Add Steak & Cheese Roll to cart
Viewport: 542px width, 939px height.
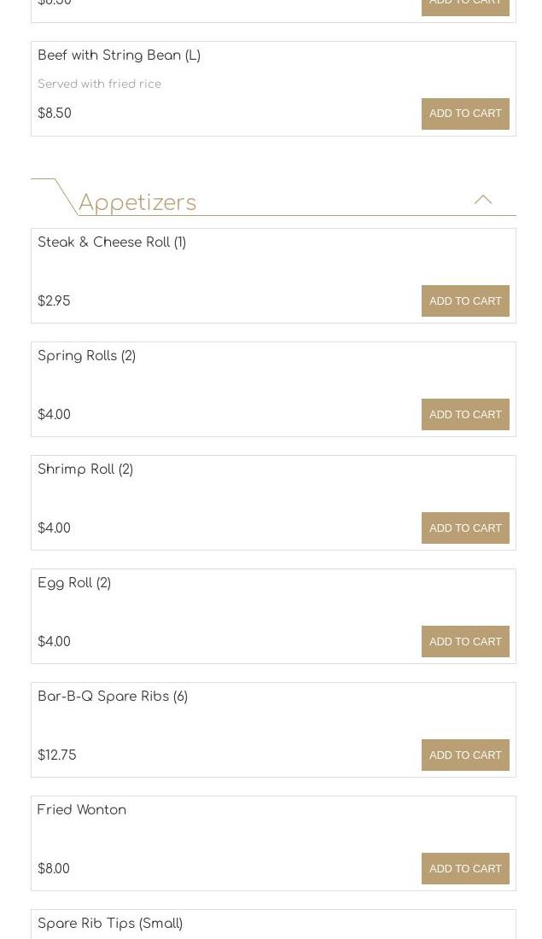pos(465,301)
